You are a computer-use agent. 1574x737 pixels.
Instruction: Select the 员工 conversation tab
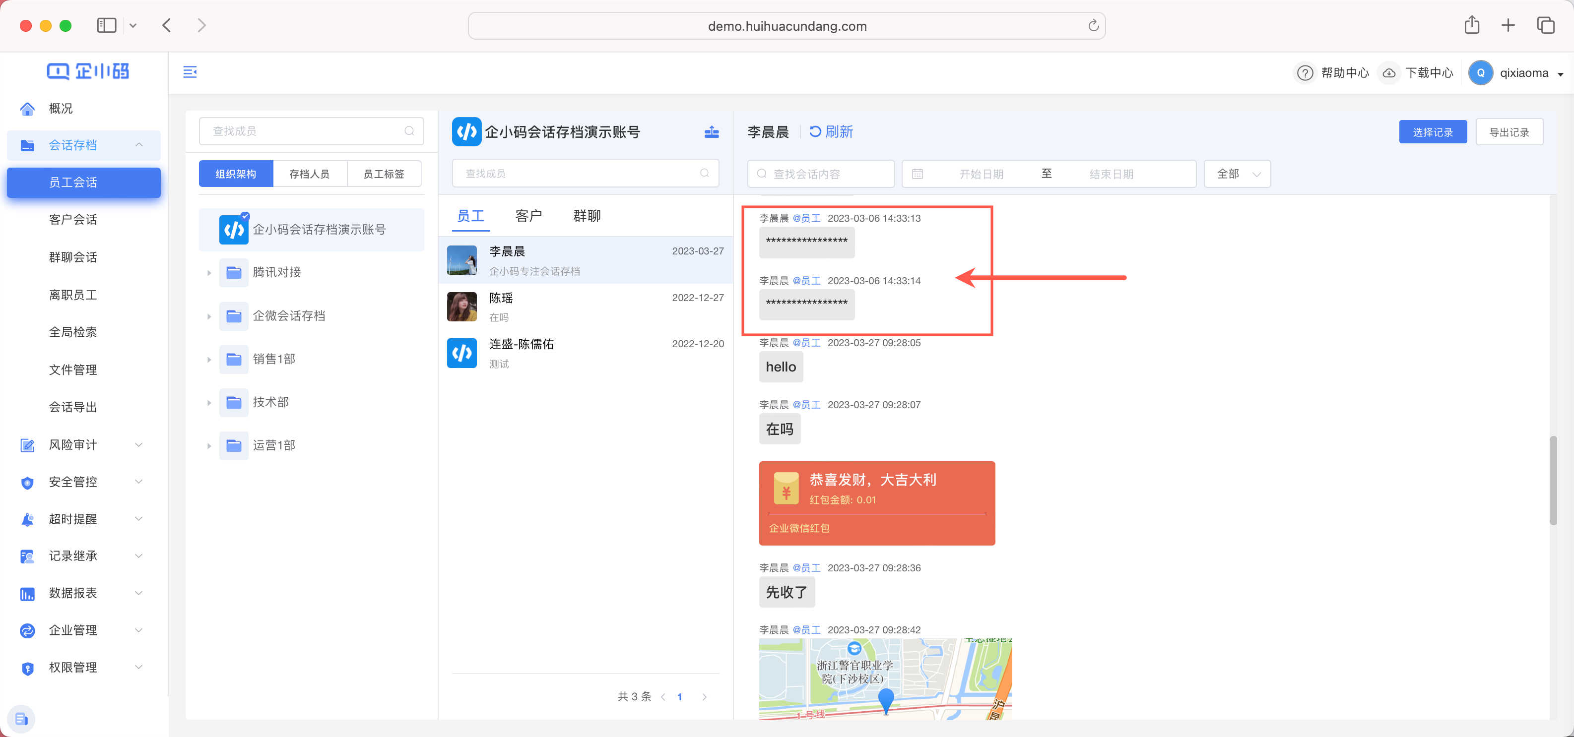pyautogui.click(x=470, y=216)
